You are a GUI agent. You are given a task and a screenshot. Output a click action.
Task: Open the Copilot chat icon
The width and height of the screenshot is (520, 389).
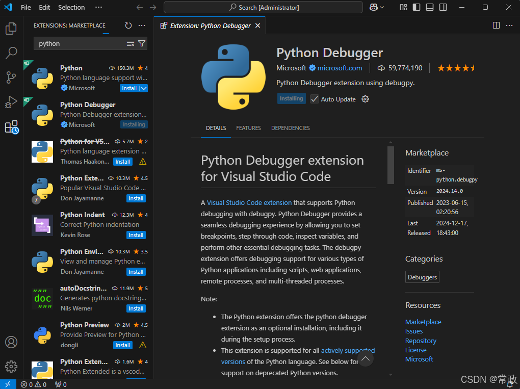point(374,7)
